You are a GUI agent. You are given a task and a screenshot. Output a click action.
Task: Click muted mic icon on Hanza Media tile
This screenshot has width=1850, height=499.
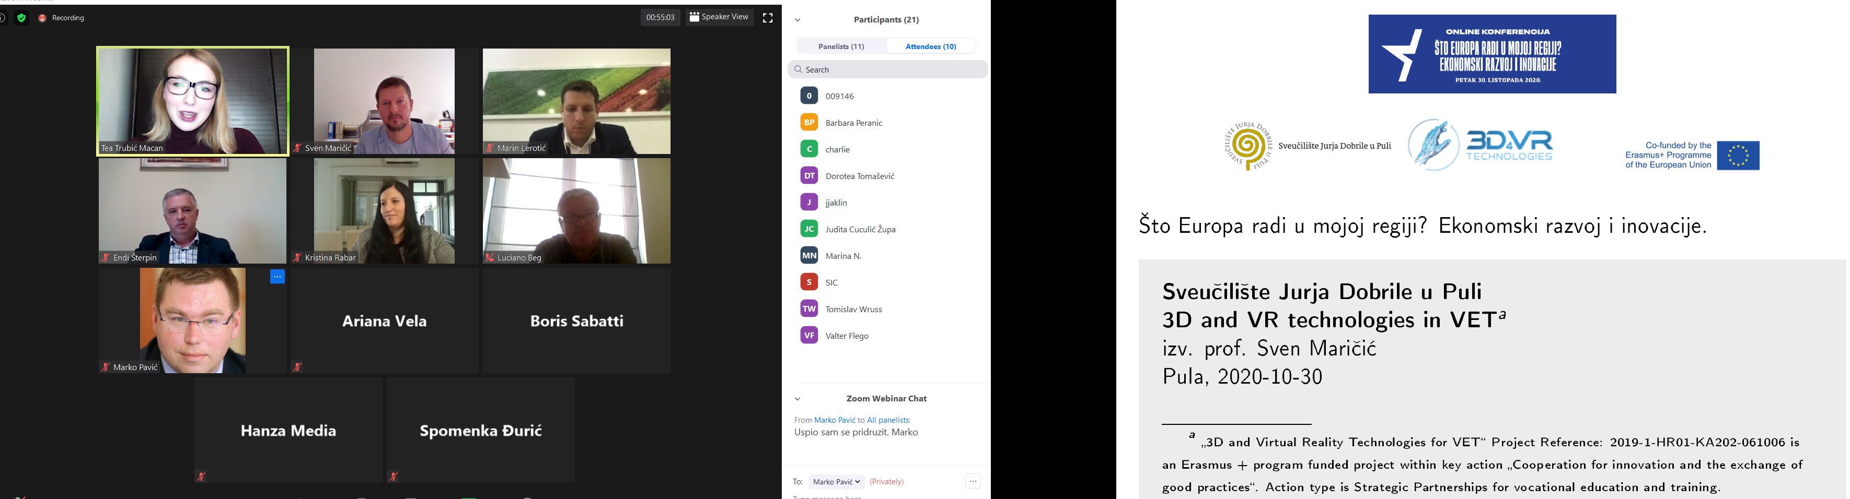pos(201,477)
